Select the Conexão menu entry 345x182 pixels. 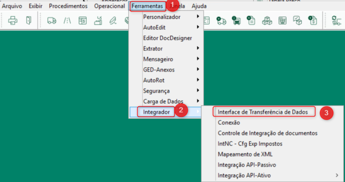[x=272, y=122]
